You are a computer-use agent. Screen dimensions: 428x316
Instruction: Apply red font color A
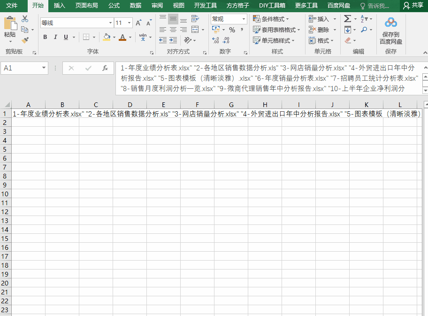pos(122,37)
